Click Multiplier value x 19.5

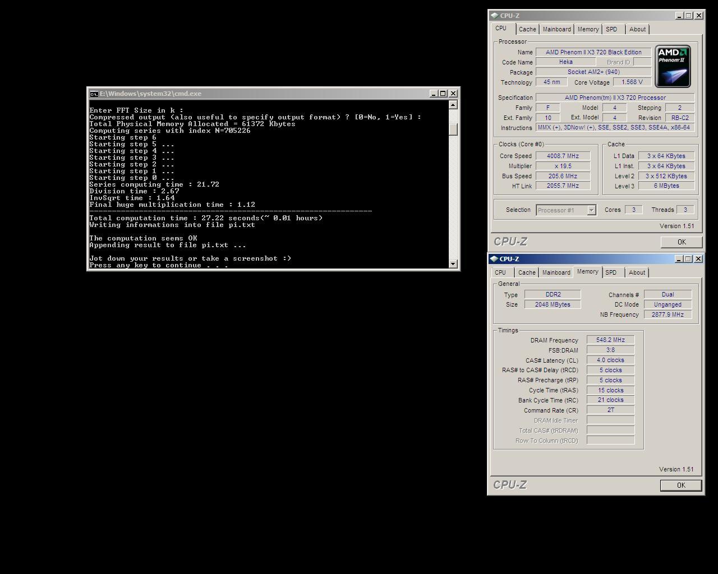pos(563,166)
